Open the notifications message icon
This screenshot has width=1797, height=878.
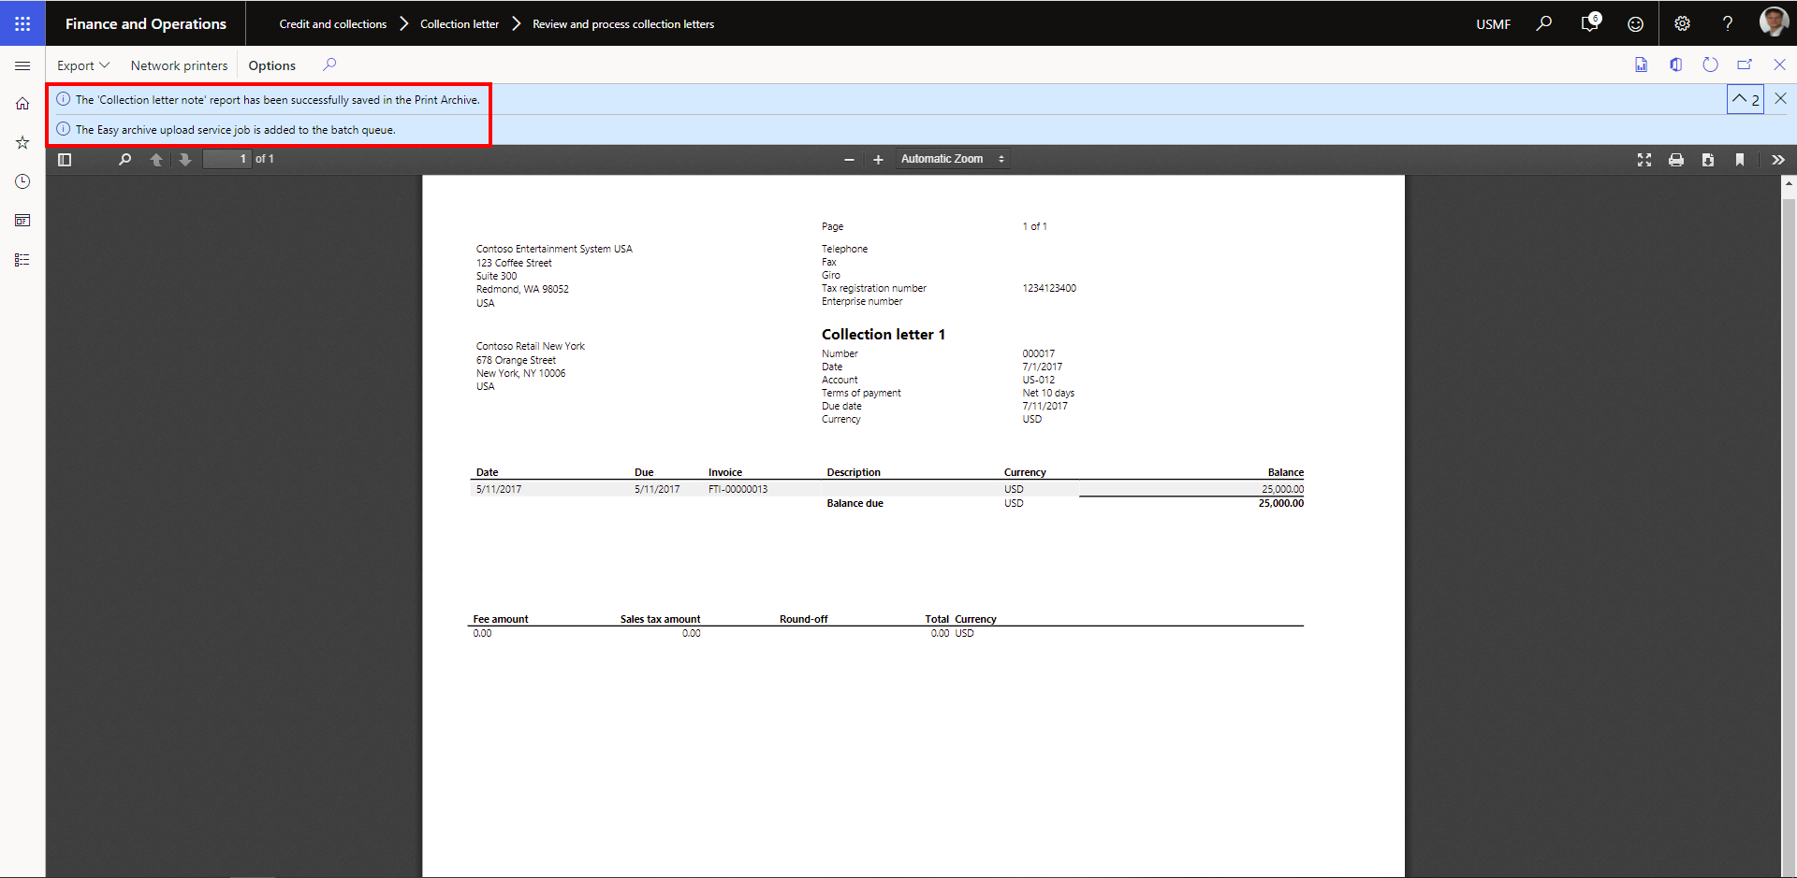(1589, 23)
